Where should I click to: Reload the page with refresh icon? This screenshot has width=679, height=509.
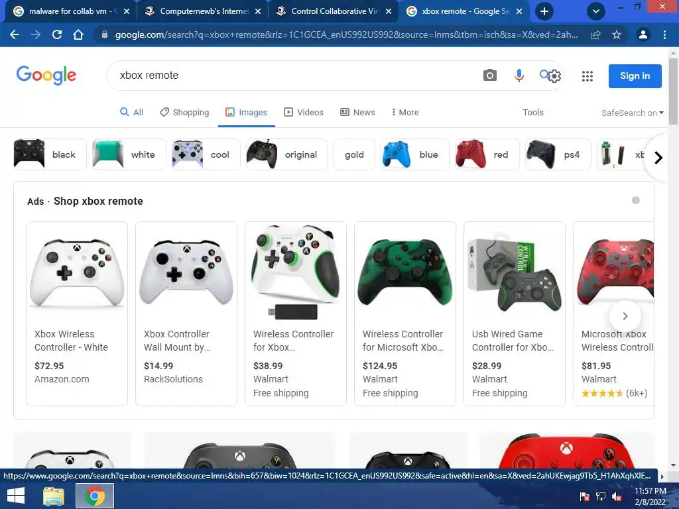pos(57,34)
